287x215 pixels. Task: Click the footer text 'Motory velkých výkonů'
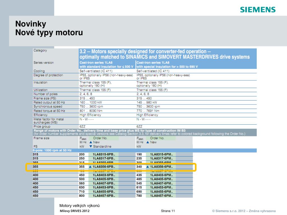[x=79, y=206]
